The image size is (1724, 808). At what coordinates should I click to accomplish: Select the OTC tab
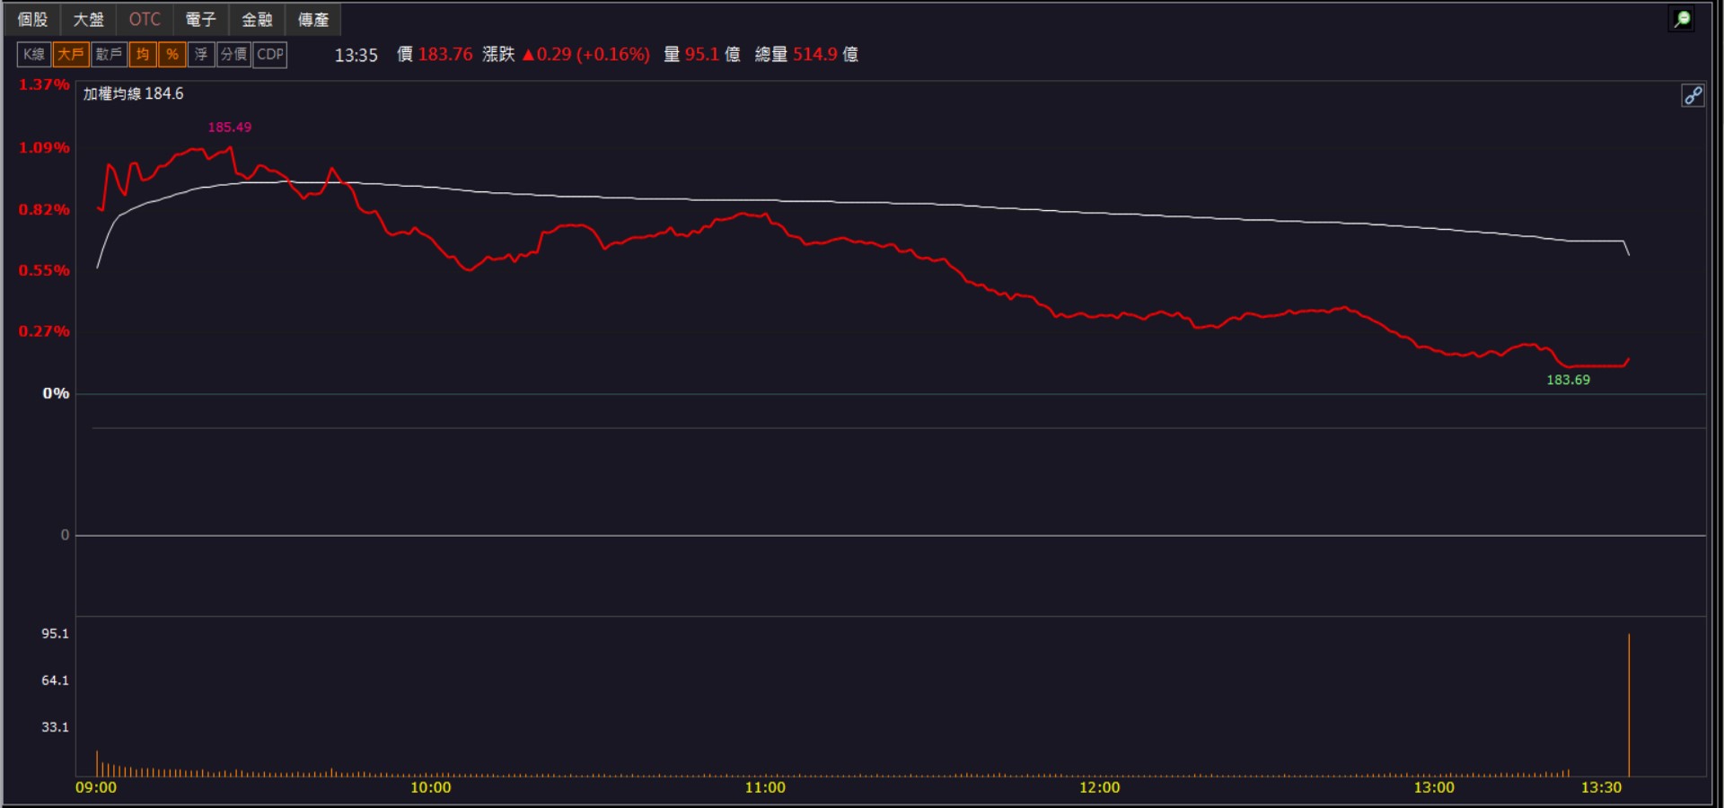(145, 19)
